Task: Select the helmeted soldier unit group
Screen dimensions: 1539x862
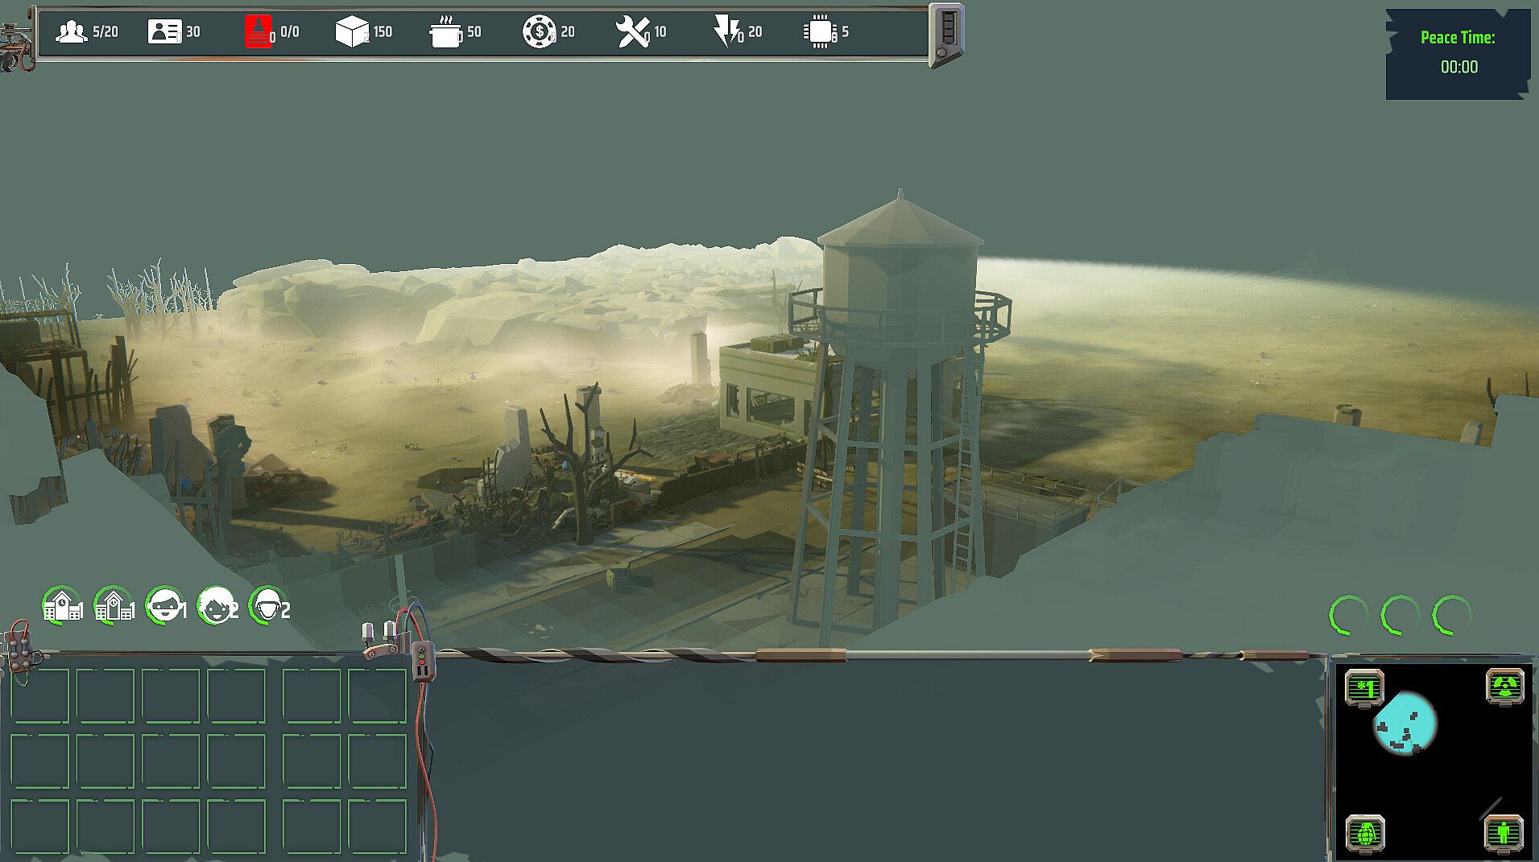Action: click(x=267, y=605)
